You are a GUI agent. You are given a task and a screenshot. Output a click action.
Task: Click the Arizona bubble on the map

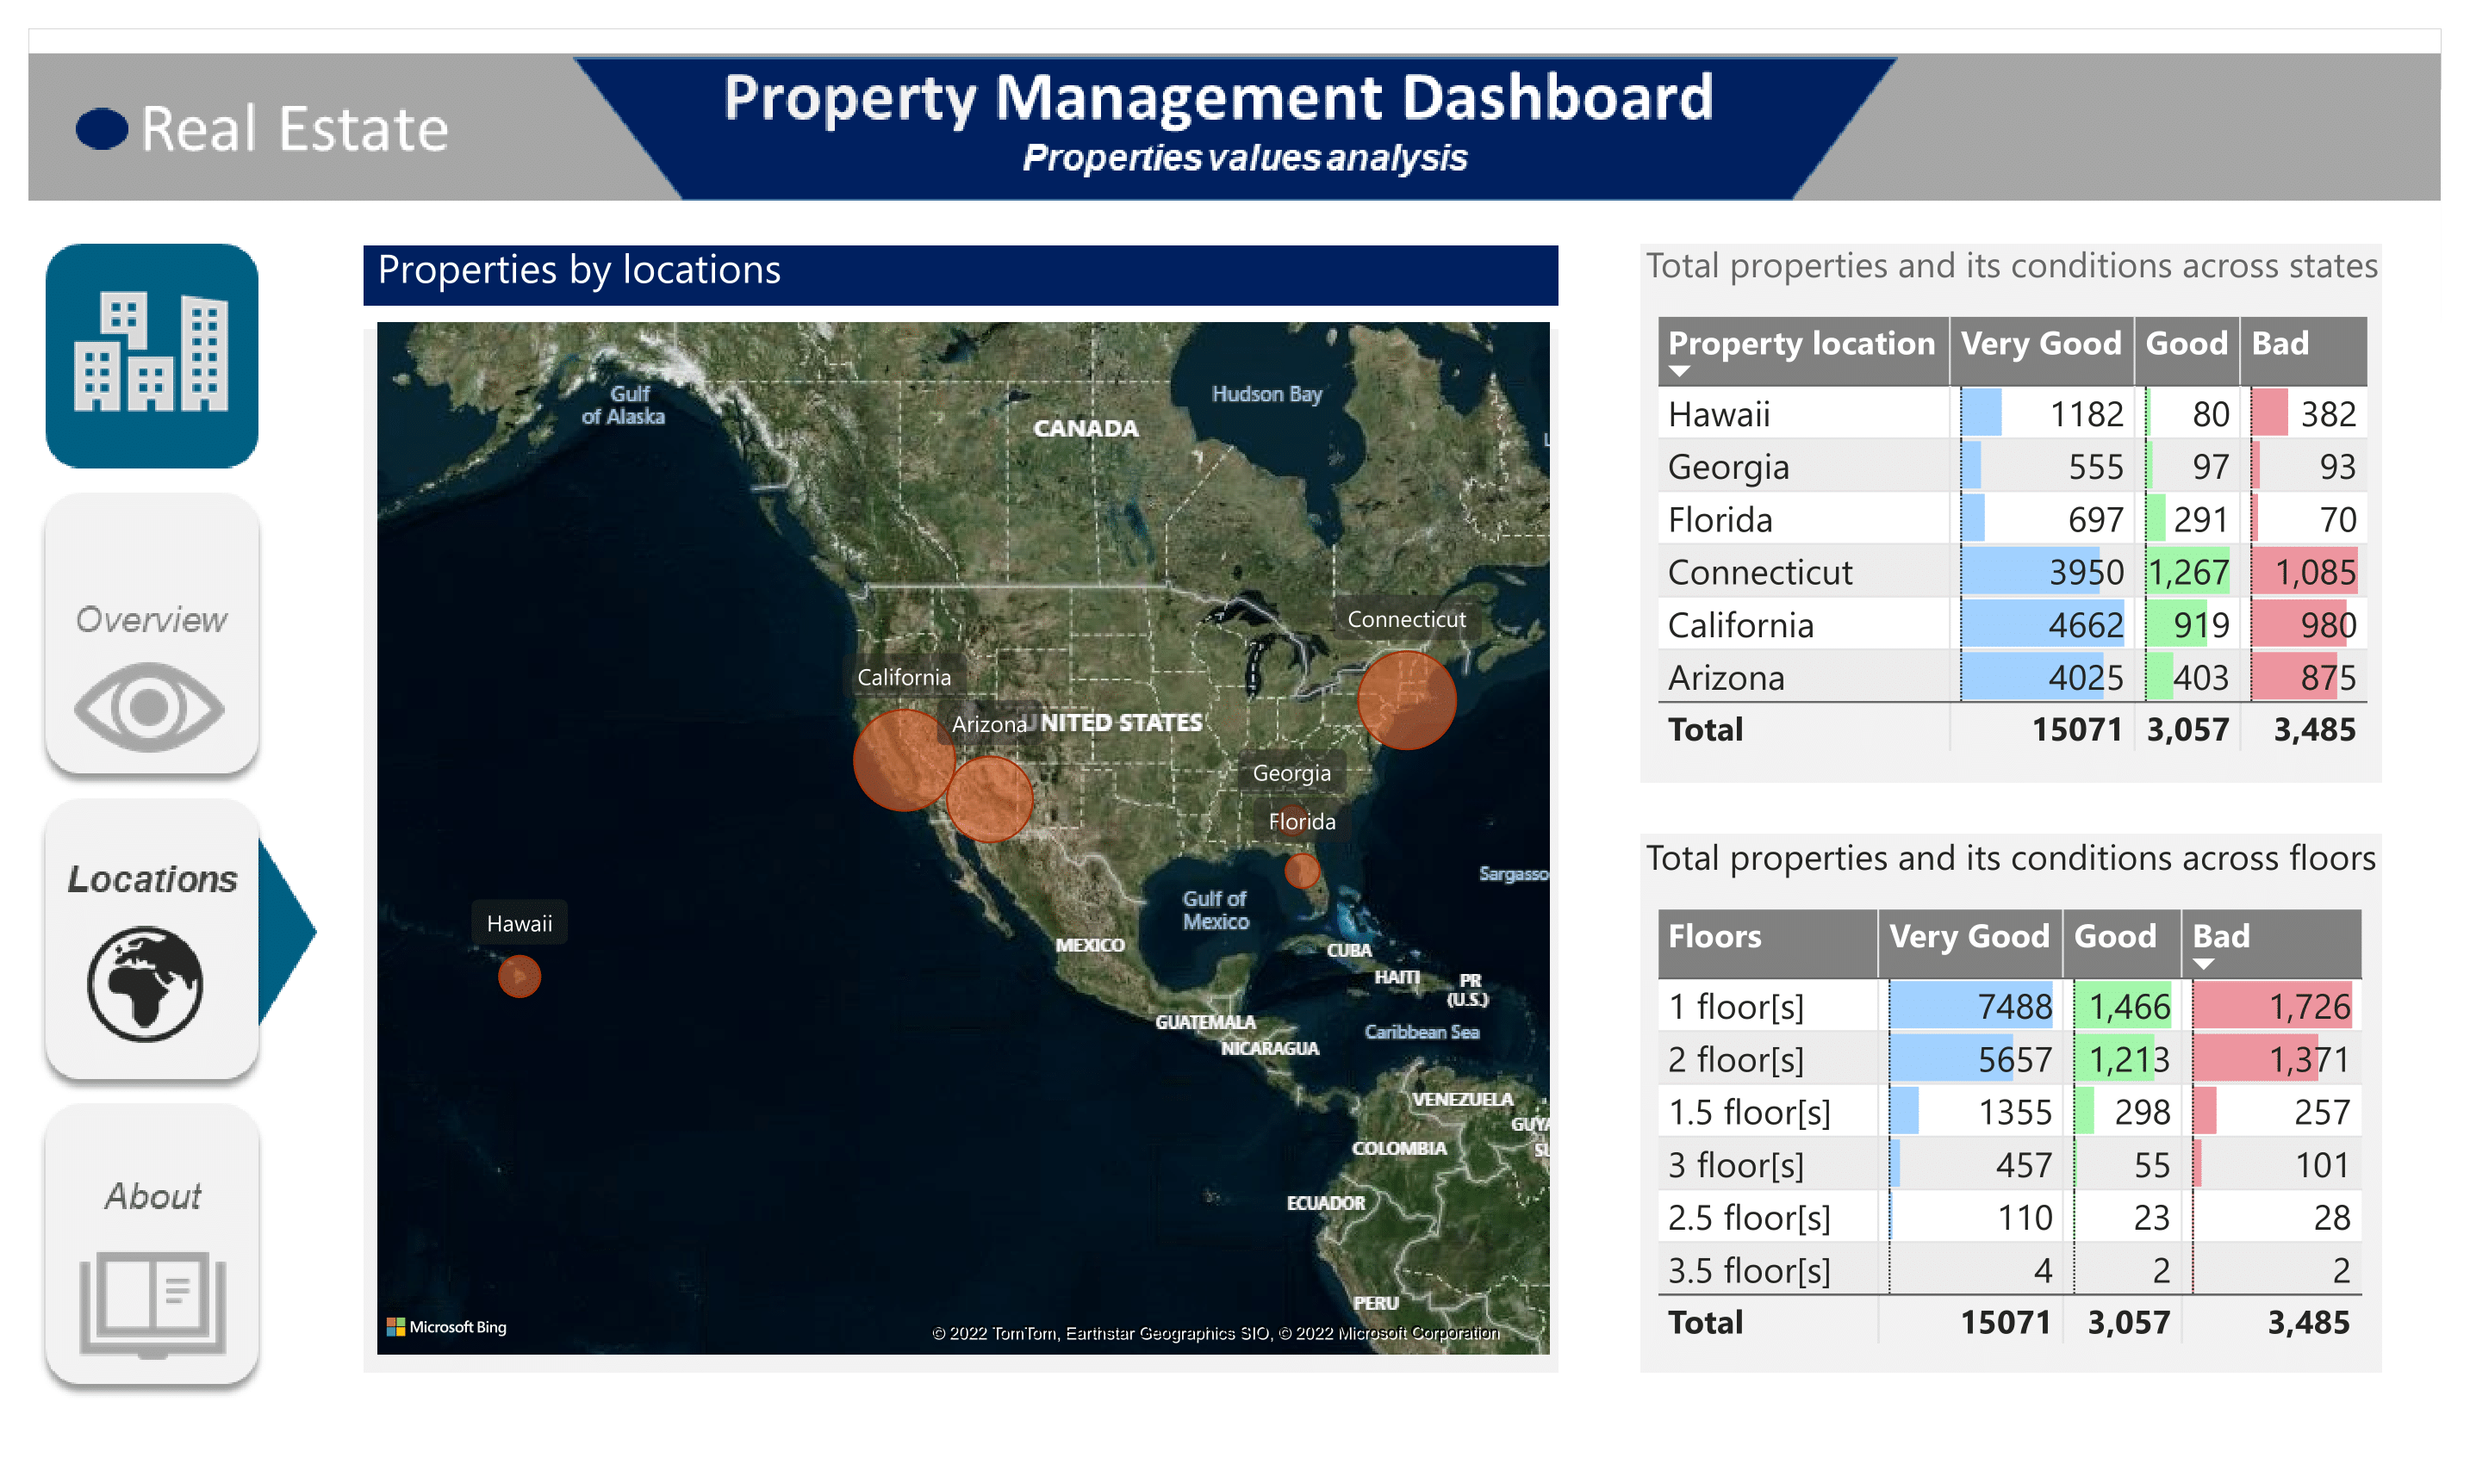click(990, 799)
